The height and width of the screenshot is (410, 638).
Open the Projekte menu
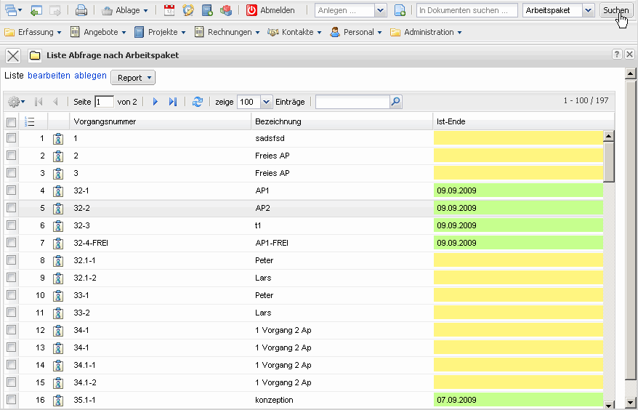point(159,32)
